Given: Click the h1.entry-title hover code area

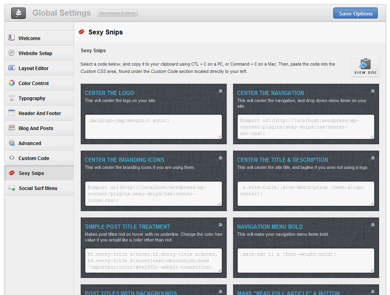Looking at the screenshot, I should pos(154,261).
